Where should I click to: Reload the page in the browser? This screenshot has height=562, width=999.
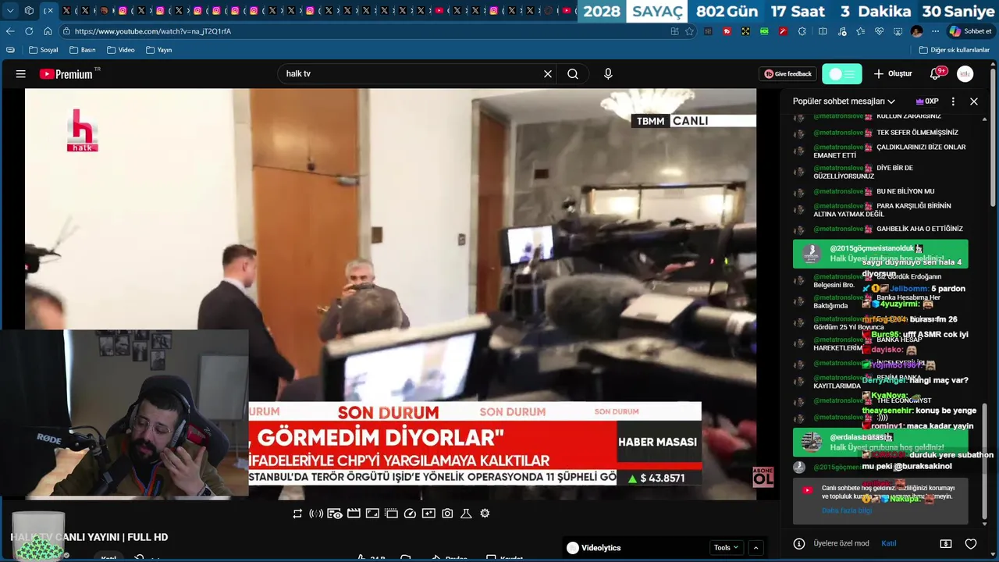[x=29, y=31]
